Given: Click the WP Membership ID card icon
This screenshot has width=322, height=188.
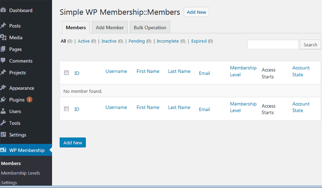Looking at the screenshot, I should (3, 150).
